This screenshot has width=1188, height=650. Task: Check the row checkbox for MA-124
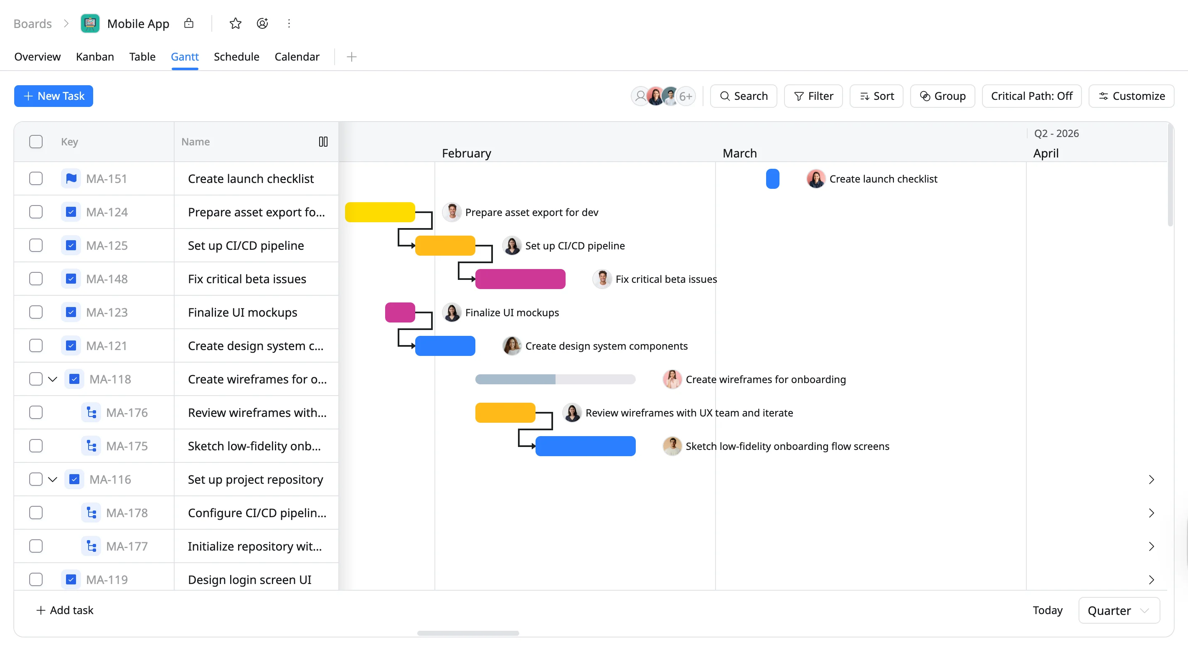(x=36, y=212)
